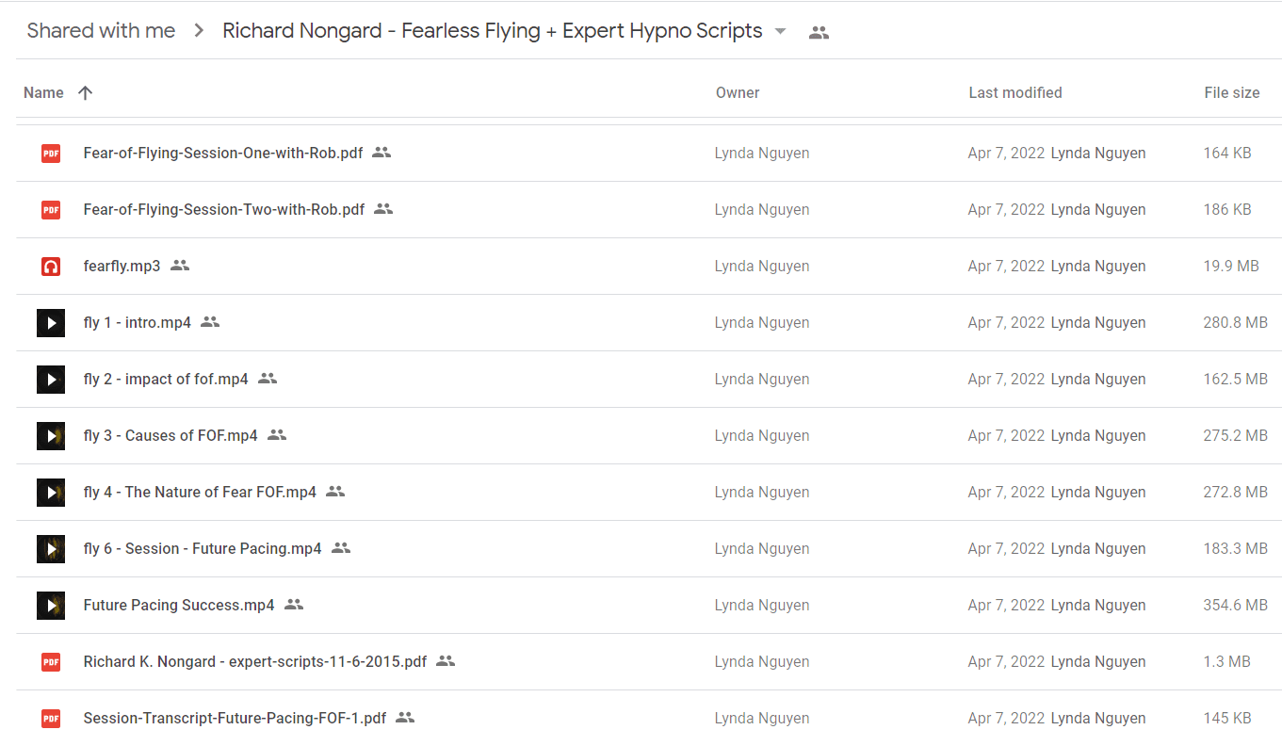This screenshot has width=1282, height=746.
Task: Select fly 6 - Session - Future Pacing.mp4 row
Action: (648, 548)
